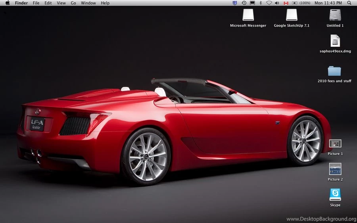Select the Picture 1 screenshot thumbnail
The width and height of the screenshot is (357, 223).
(335, 143)
